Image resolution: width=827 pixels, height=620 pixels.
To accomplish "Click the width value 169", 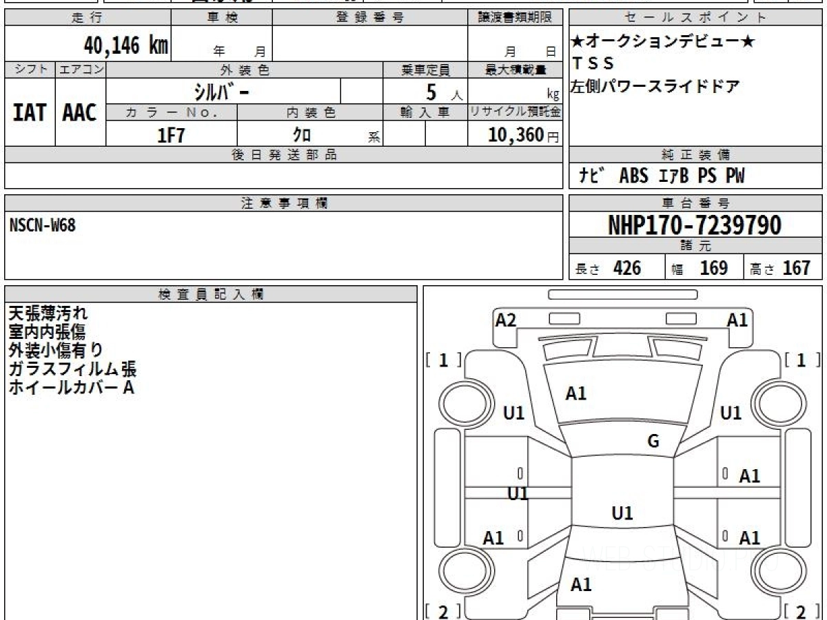I will click(713, 268).
